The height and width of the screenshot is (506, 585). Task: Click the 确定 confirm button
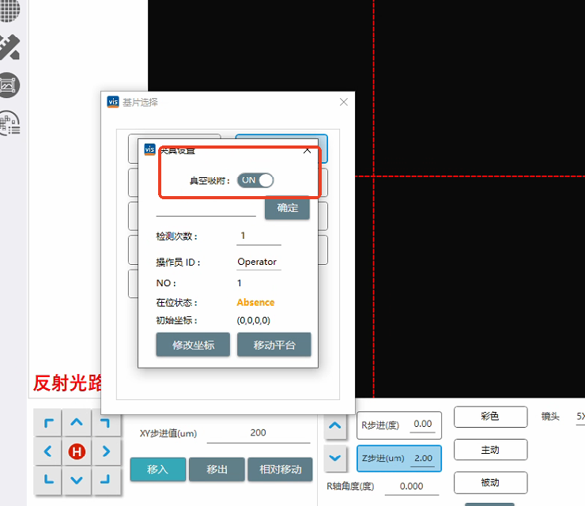(x=287, y=208)
